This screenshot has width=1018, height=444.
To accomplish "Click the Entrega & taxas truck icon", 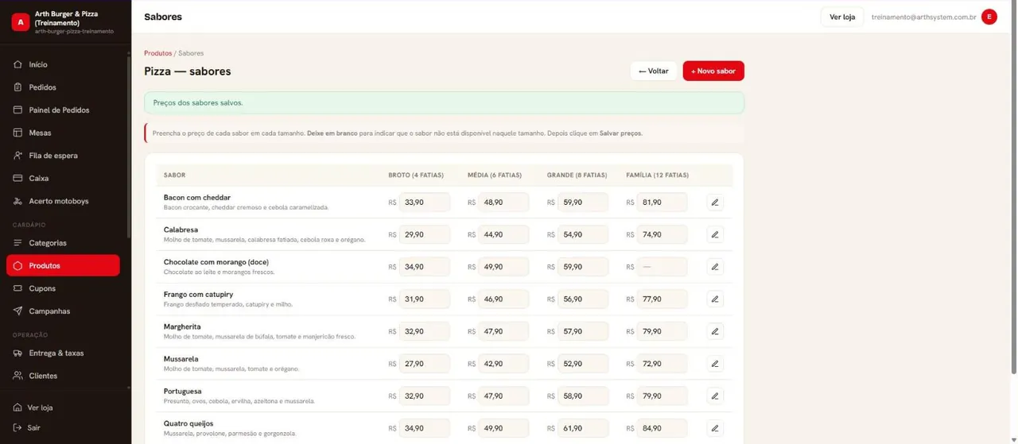I will click(17, 353).
